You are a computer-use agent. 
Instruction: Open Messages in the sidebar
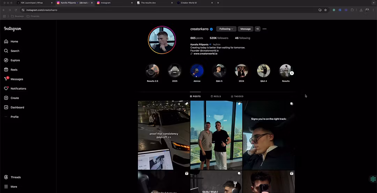[x=16, y=79]
